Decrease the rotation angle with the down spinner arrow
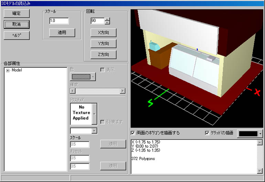This screenshot has height=182, width=265. [x=107, y=22]
